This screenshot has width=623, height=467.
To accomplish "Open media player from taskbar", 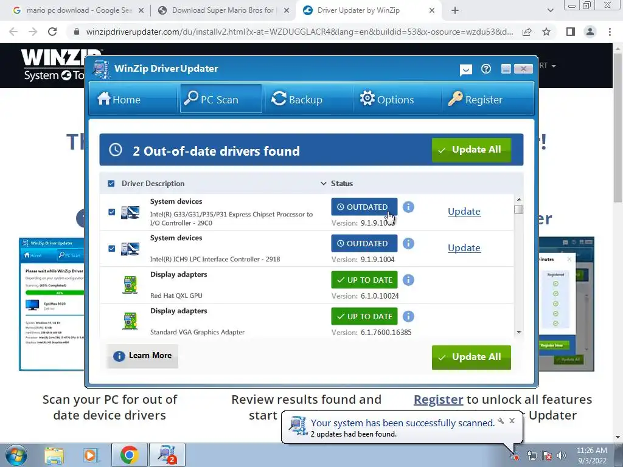I will (91, 455).
